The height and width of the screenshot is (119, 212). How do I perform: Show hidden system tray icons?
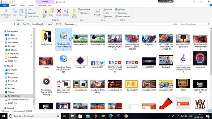[x=178, y=116]
